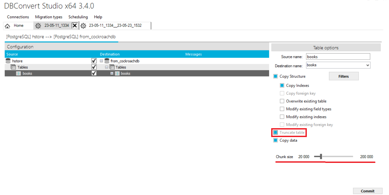Click the Filters button

[343, 76]
